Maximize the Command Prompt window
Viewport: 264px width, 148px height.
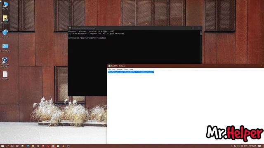point(193,28)
